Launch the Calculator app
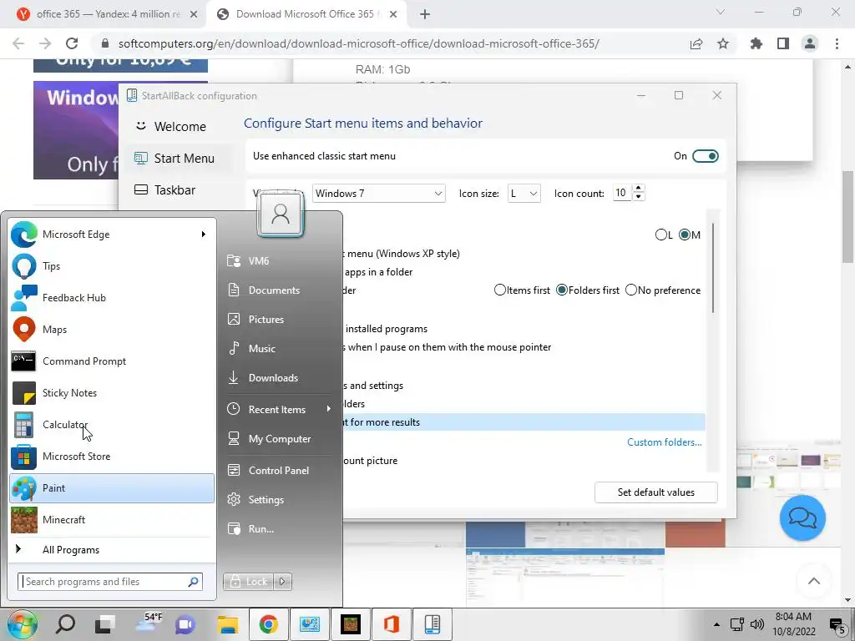Viewport: 855px width, 641px height. click(x=112, y=425)
